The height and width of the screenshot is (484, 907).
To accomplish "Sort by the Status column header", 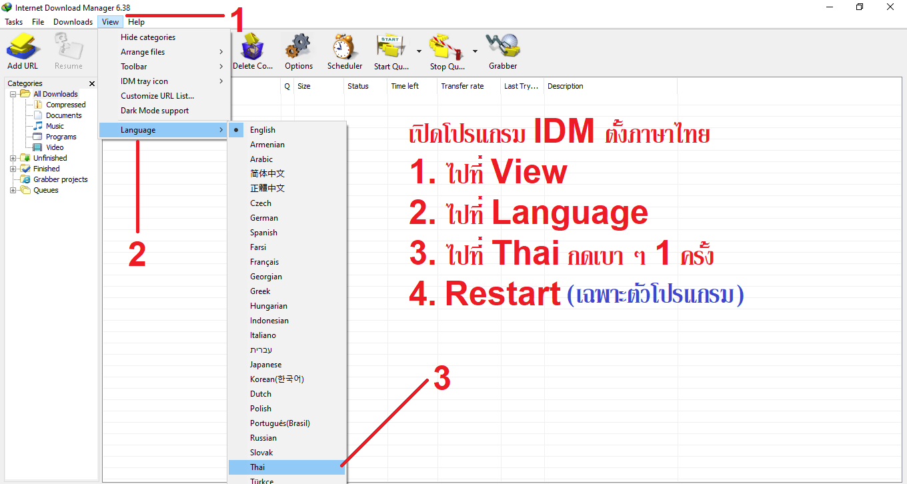I will (365, 86).
